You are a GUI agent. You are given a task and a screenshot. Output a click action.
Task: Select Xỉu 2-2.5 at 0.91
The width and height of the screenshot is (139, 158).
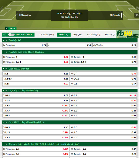point(103,79)
